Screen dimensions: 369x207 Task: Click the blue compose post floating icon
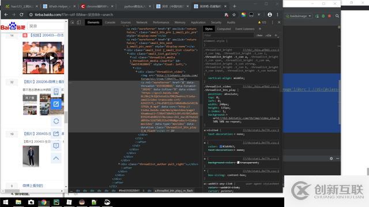(x=56, y=104)
